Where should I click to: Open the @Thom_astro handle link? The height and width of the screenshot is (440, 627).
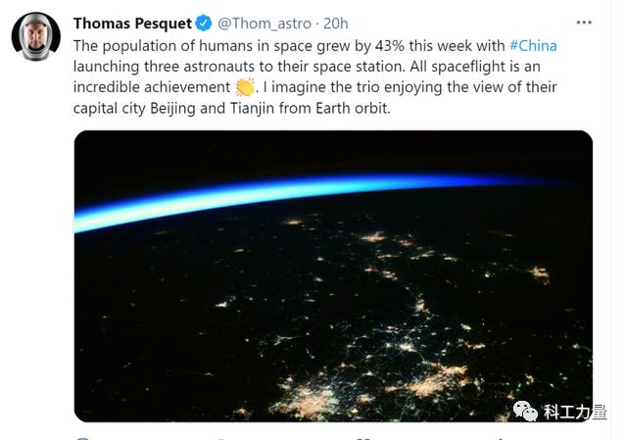263,23
